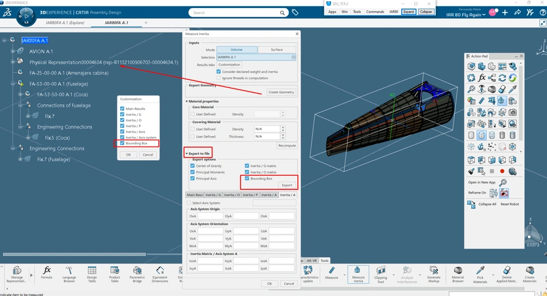Select the Pick Materials tool
The height and width of the screenshot is (296, 547).
point(480,275)
